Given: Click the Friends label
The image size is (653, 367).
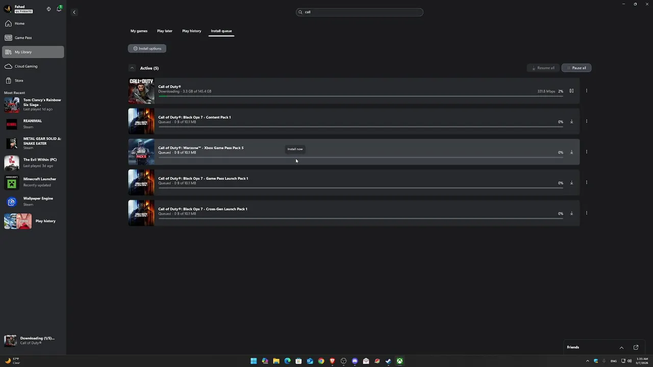Looking at the screenshot, I should click(x=573, y=347).
